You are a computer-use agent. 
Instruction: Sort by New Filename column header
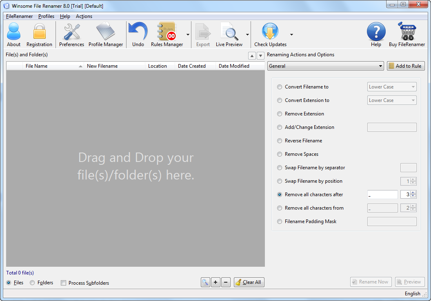click(114, 66)
